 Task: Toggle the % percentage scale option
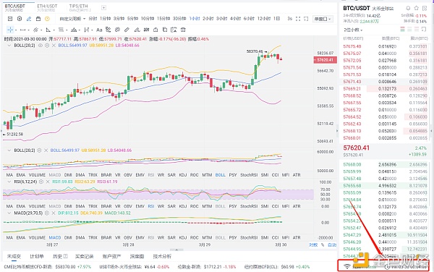click(x=323, y=245)
